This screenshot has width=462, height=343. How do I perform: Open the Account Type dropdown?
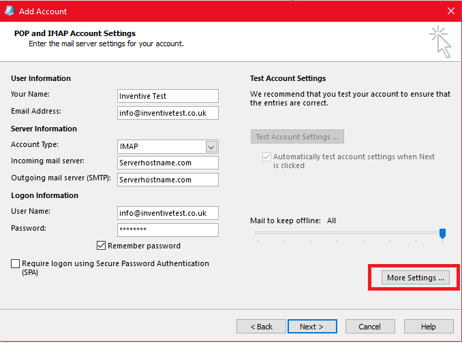tap(211, 146)
